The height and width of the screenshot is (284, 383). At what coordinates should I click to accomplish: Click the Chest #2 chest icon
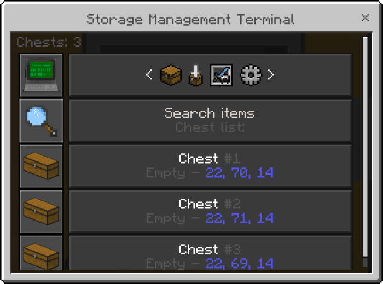click(x=41, y=212)
